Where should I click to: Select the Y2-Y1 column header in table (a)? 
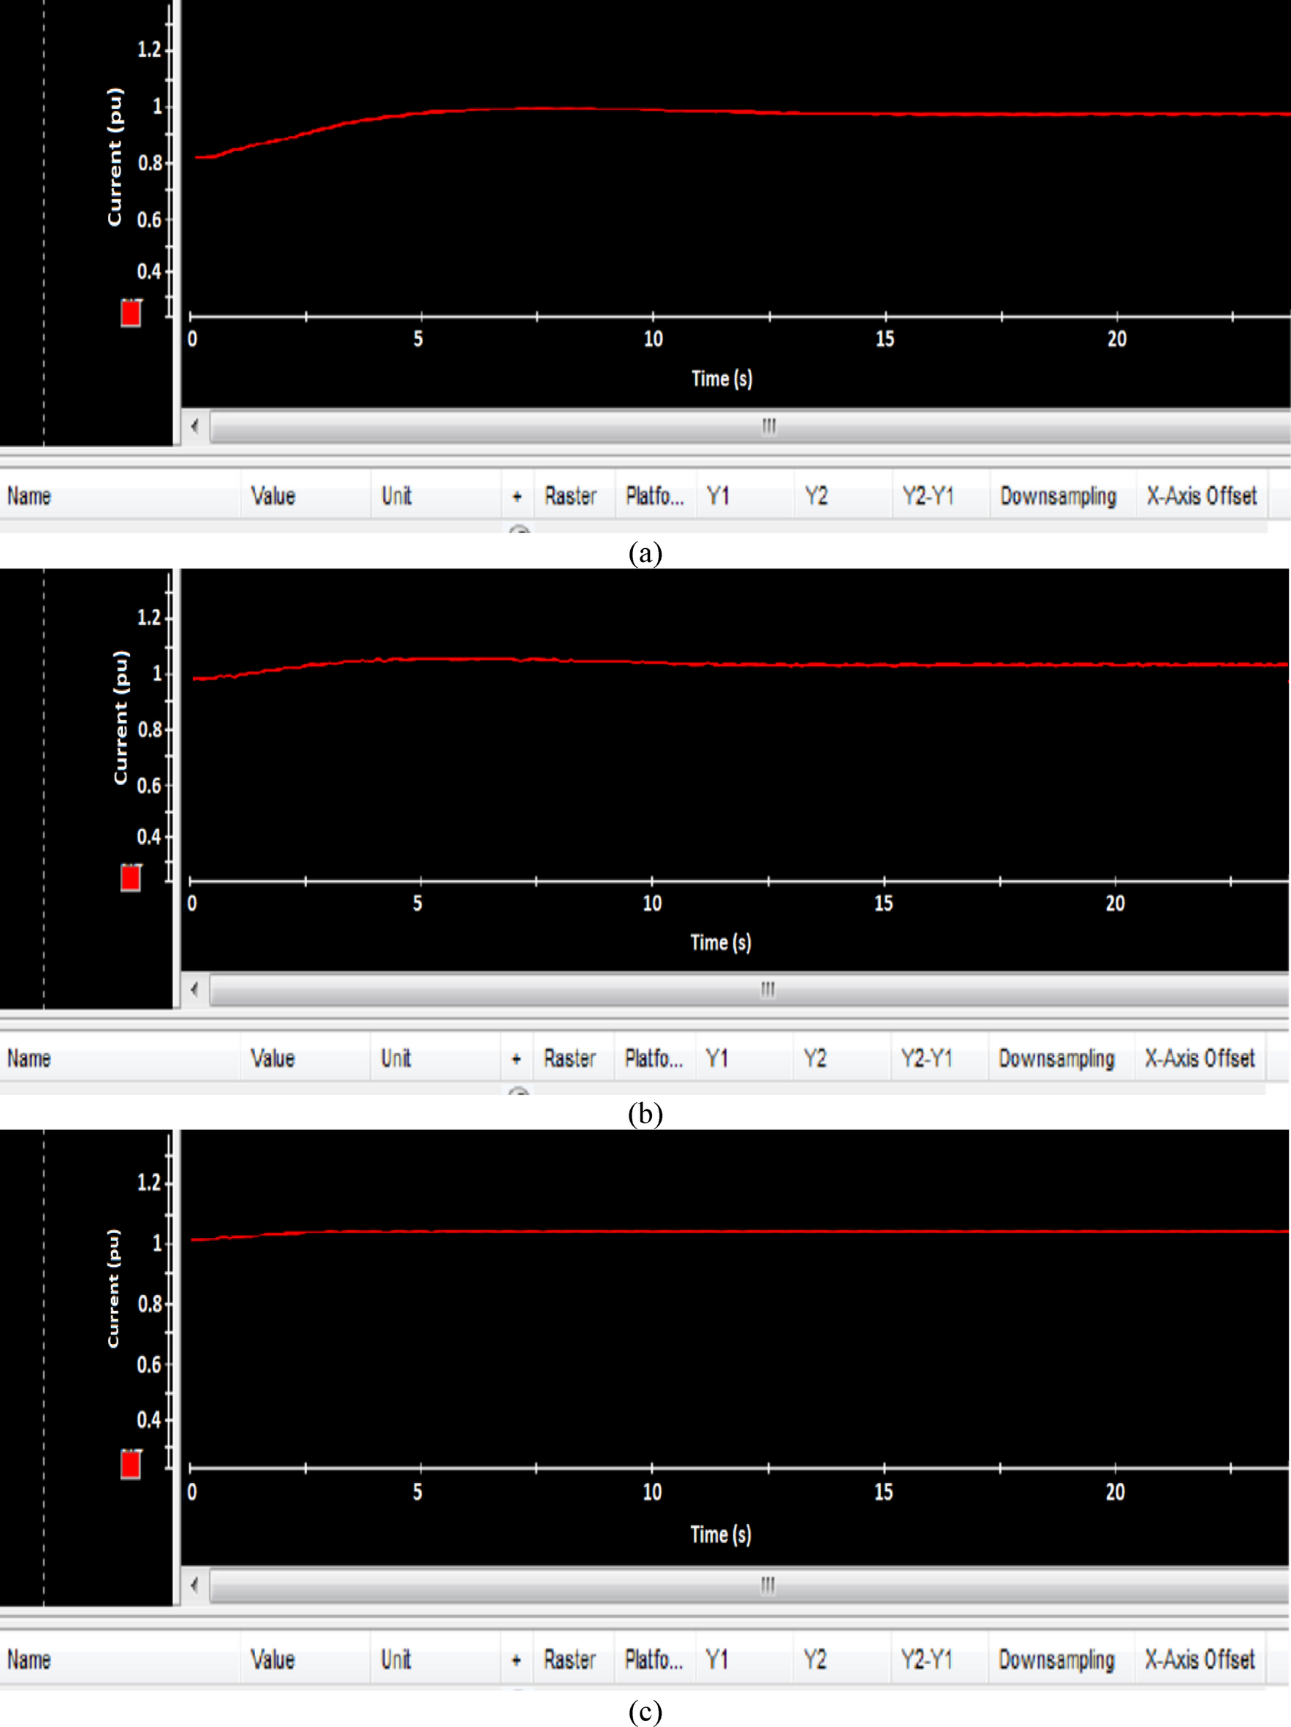point(928,496)
